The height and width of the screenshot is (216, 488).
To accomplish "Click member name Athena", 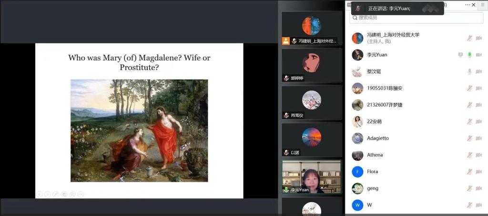I will (x=375, y=155).
